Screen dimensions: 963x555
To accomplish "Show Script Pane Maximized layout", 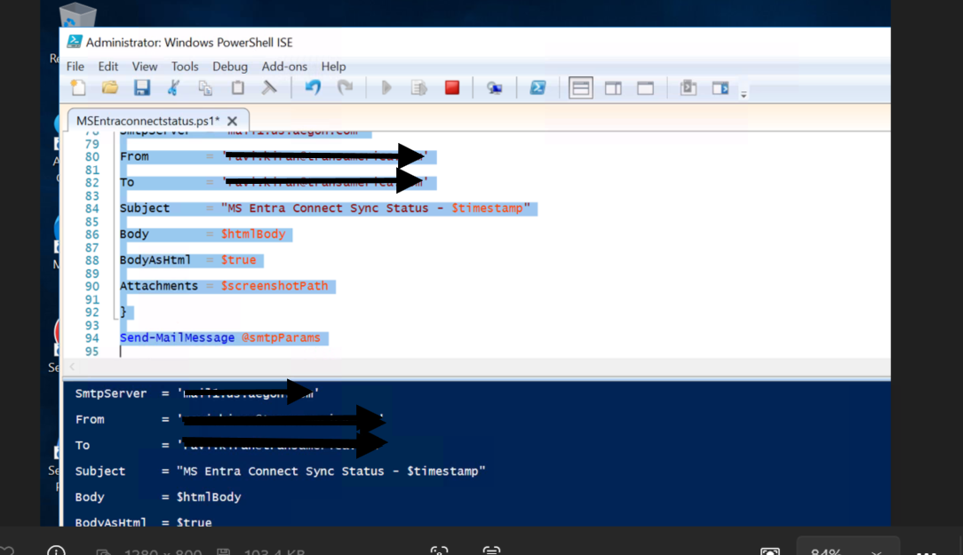I will point(646,89).
